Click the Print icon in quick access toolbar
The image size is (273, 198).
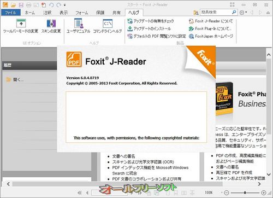pyautogui.click(x=28, y=5)
